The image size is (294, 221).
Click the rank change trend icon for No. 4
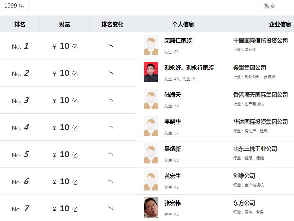[111, 127]
